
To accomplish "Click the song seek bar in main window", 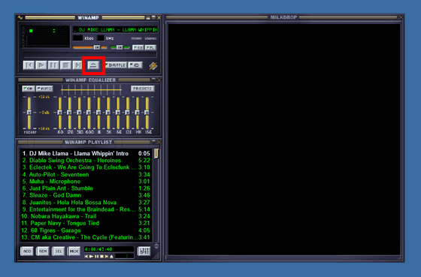I will [90, 55].
